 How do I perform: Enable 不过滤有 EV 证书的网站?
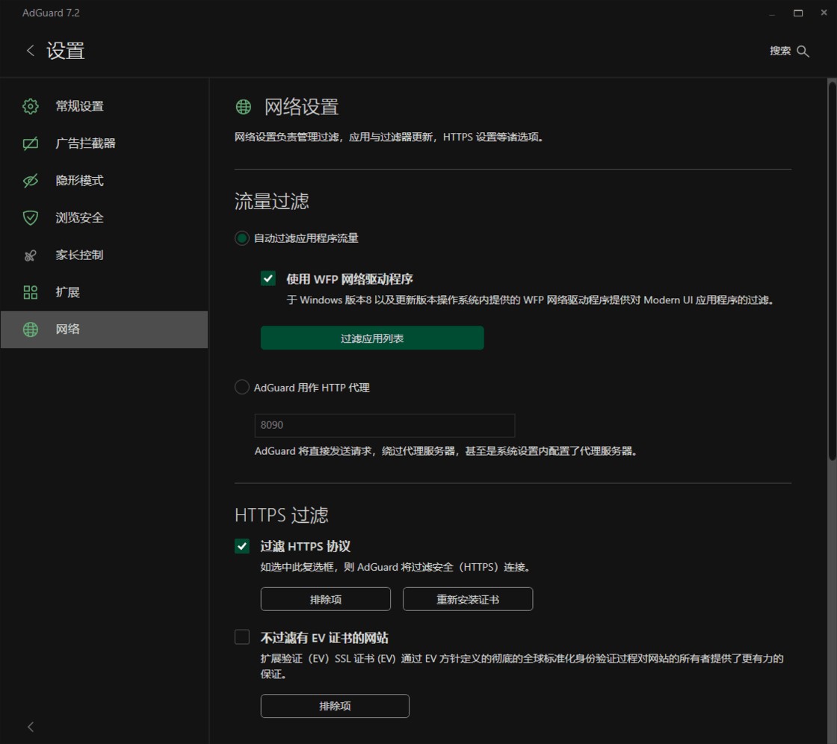pyautogui.click(x=241, y=636)
